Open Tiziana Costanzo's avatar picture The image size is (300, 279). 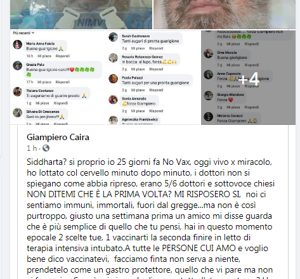pos(18,91)
